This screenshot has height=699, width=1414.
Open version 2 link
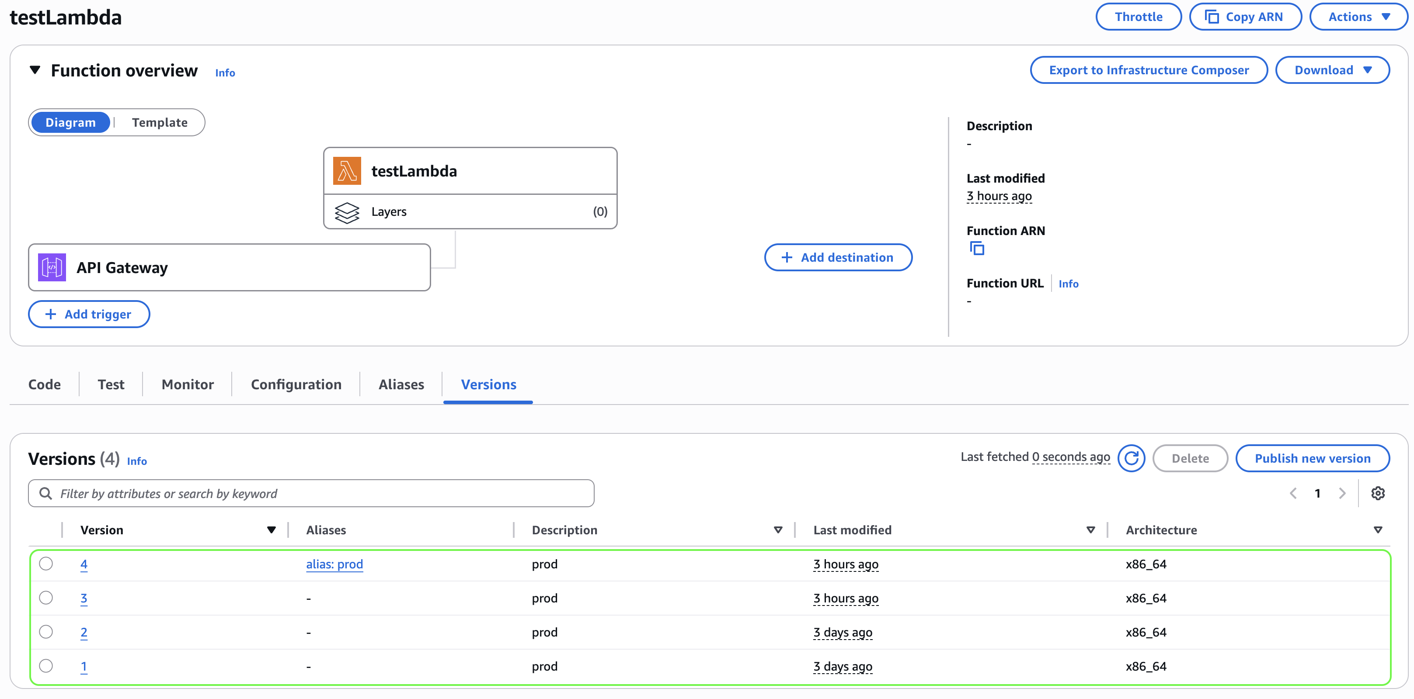(x=84, y=632)
